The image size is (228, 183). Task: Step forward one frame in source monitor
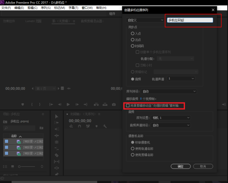[77, 104]
